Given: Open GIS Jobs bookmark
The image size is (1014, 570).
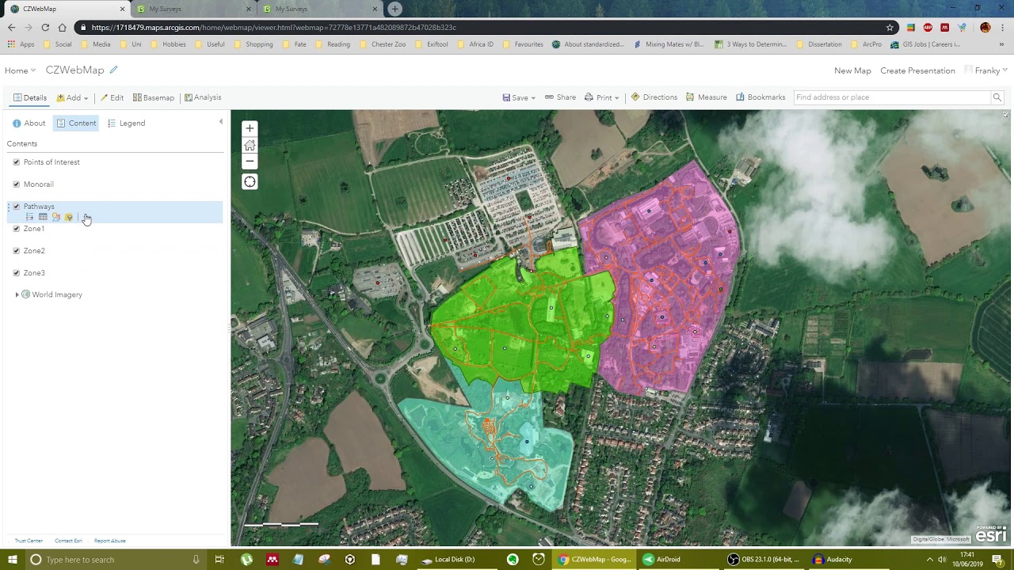Looking at the screenshot, I should point(924,44).
